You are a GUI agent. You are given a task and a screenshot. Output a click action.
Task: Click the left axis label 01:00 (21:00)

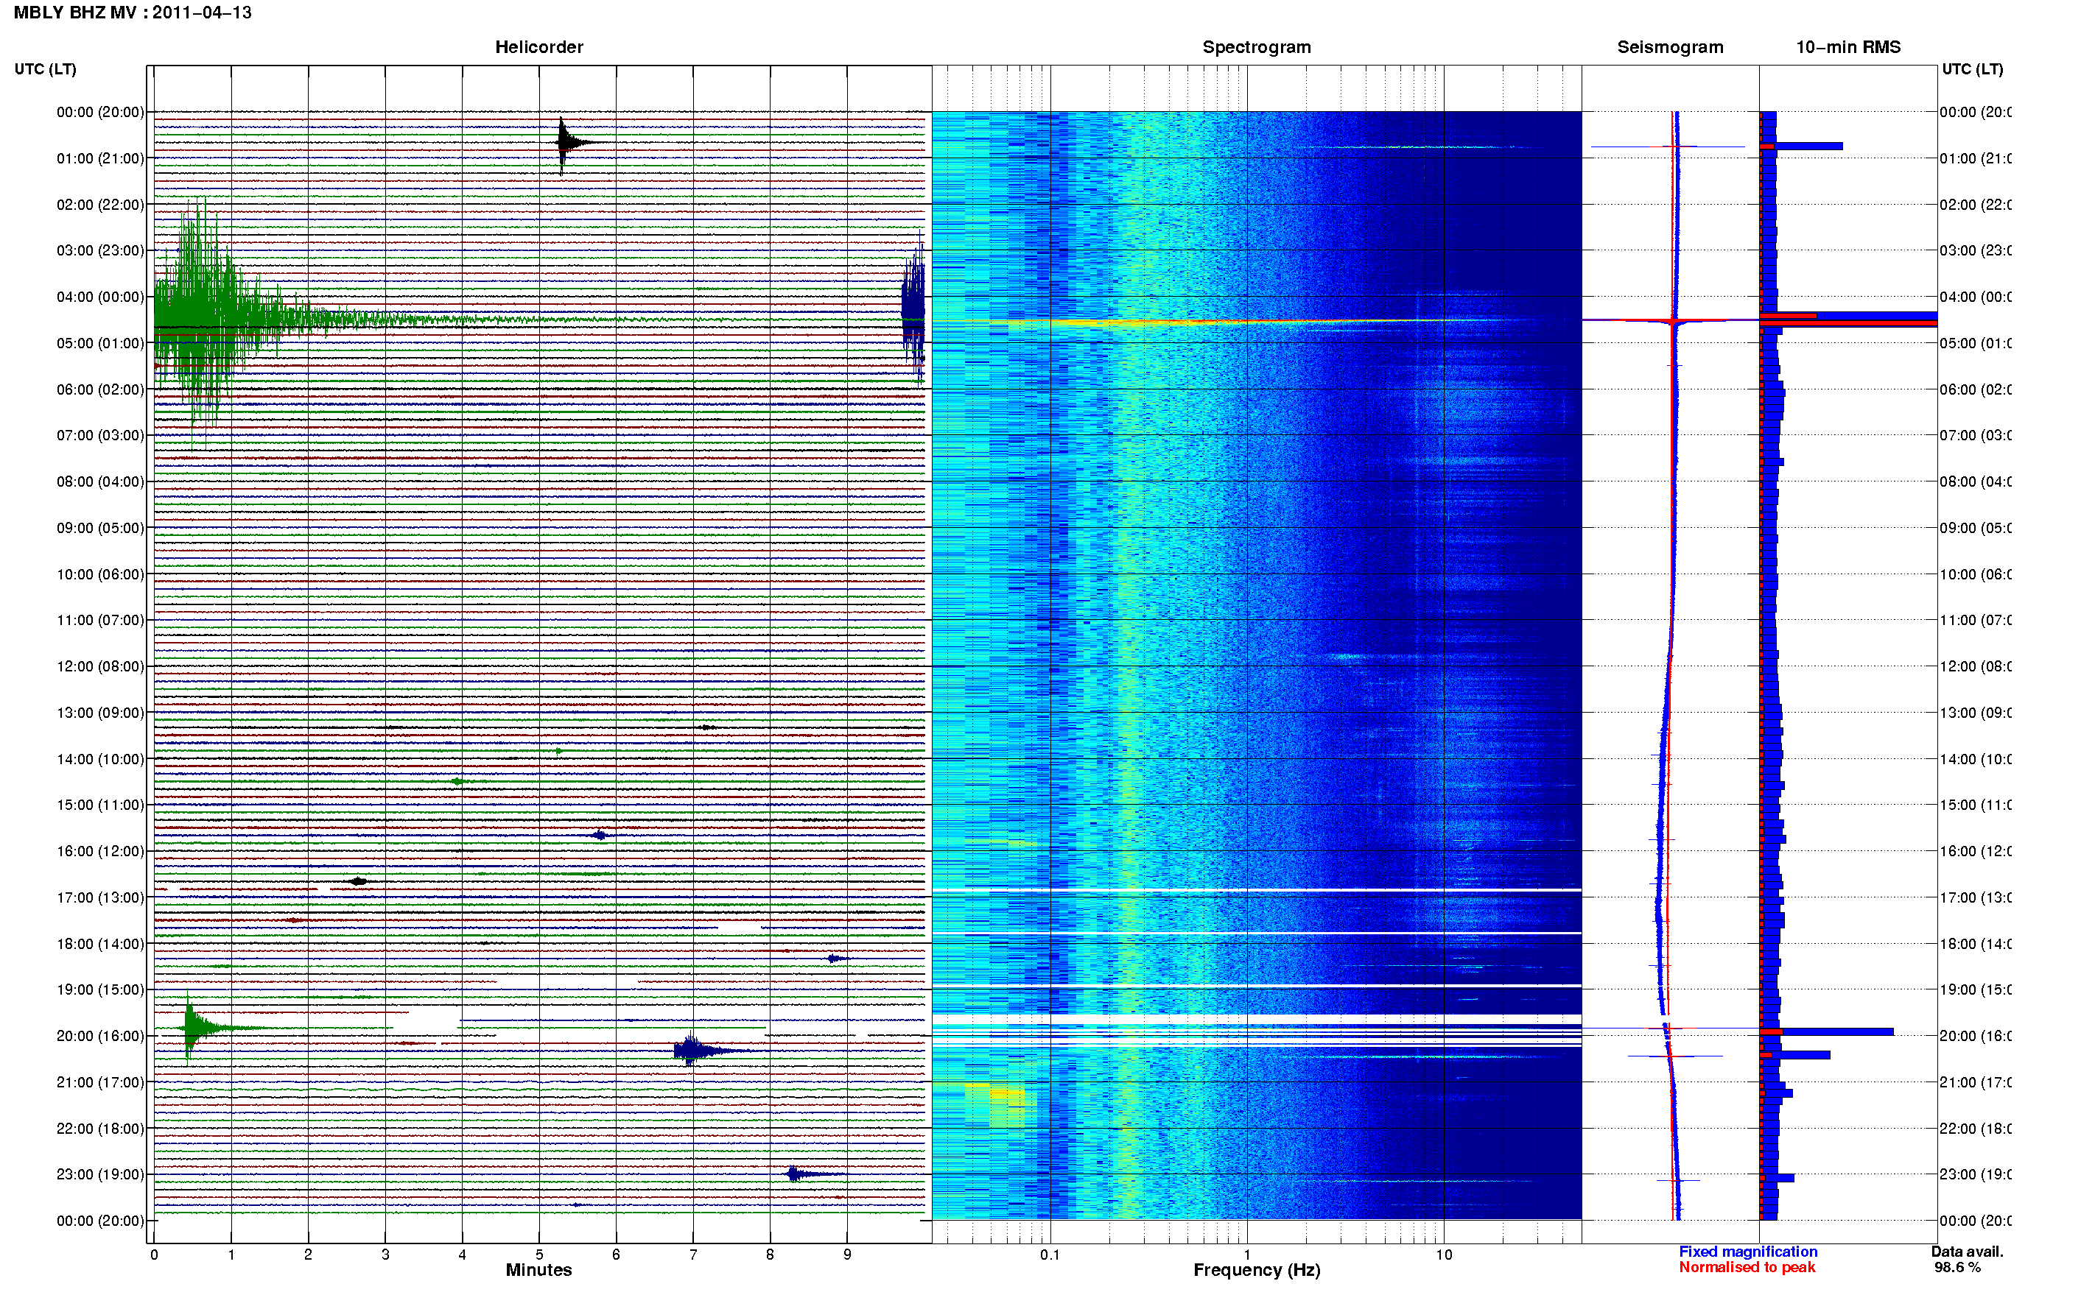(99, 158)
